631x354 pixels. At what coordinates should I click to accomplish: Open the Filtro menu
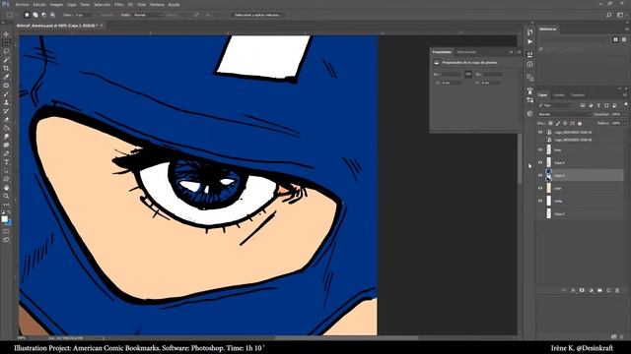(x=119, y=5)
